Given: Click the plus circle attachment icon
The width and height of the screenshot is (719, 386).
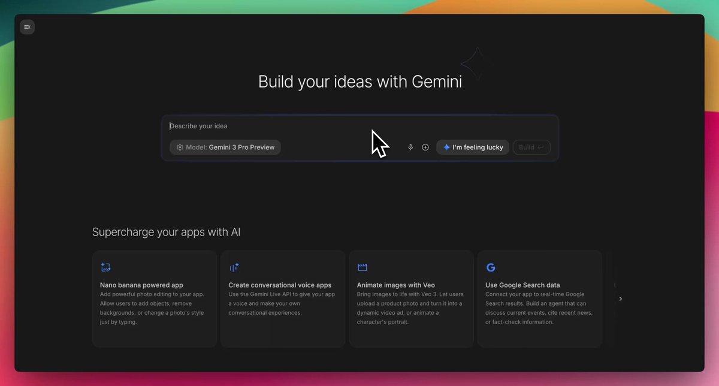Looking at the screenshot, I should (425, 147).
